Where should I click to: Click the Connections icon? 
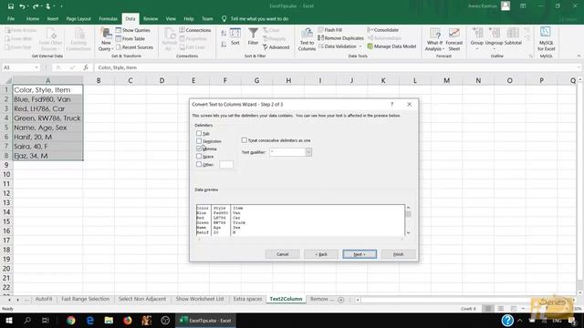tap(182, 30)
